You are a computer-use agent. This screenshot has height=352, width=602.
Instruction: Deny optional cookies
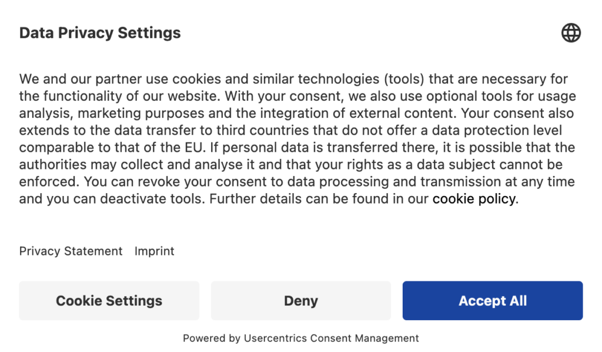click(x=301, y=301)
